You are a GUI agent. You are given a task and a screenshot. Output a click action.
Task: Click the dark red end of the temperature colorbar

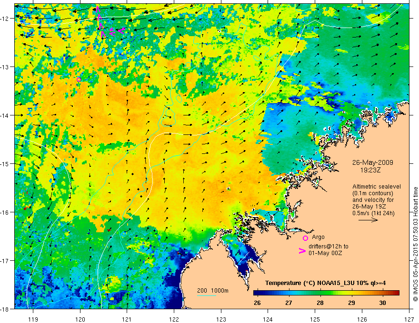(396, 293)
